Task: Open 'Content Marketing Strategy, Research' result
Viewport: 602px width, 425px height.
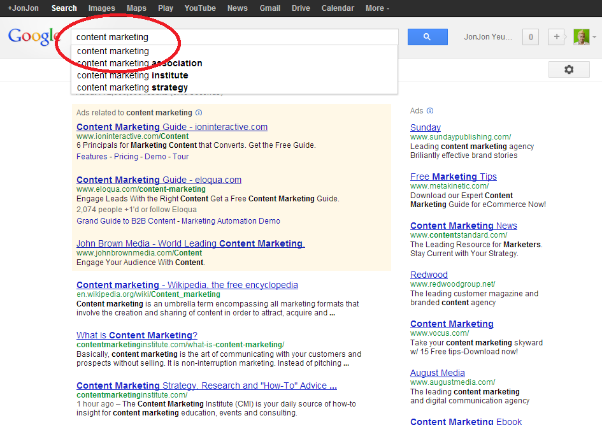Action: tap(206, 385)
